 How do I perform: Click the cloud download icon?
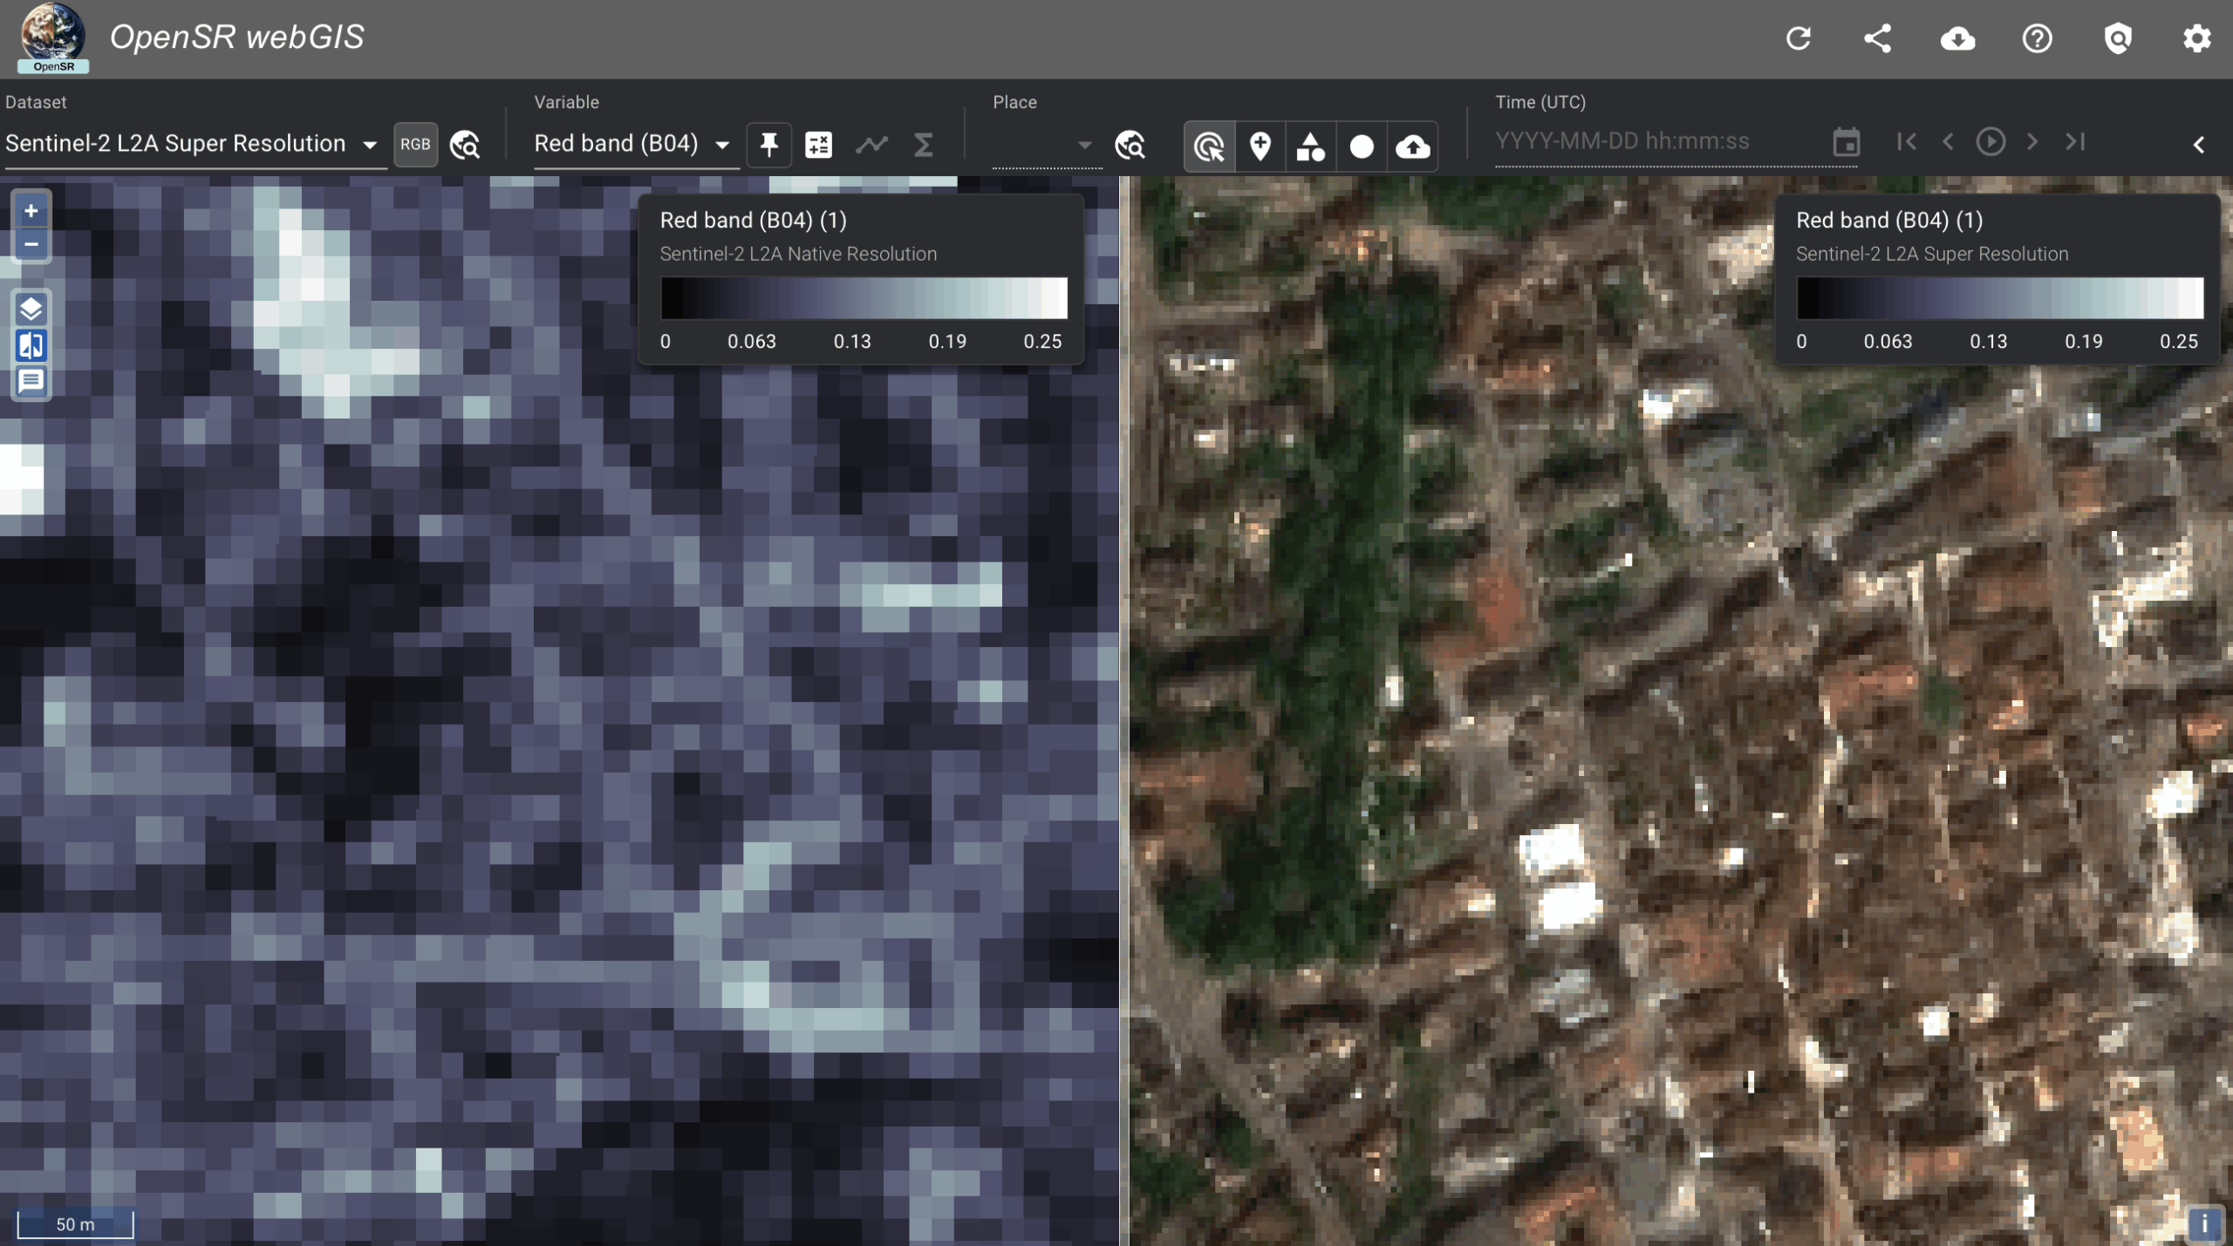click(1957, 38)
